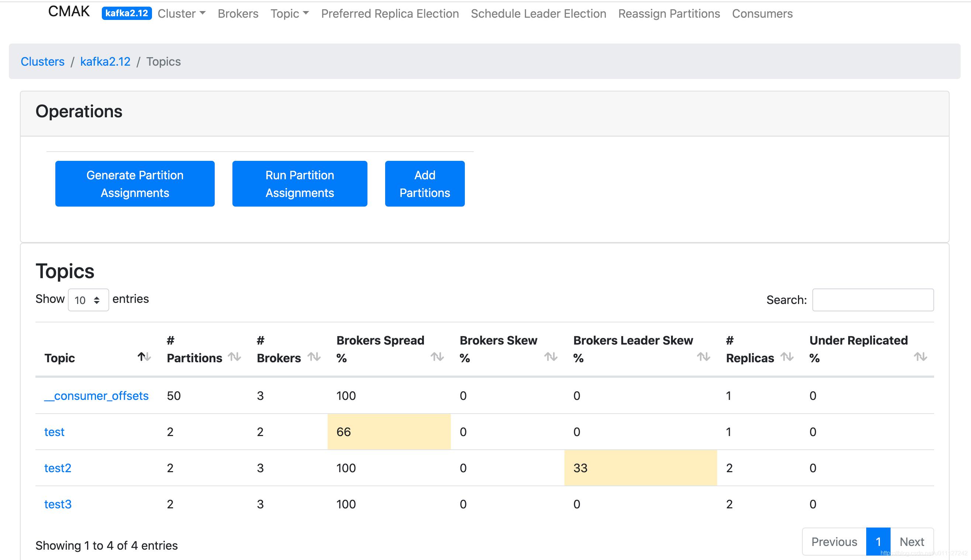971x560 pixels.
Task: Sort topics by Brokers Spread % column
Action: (x=436, y=357)
